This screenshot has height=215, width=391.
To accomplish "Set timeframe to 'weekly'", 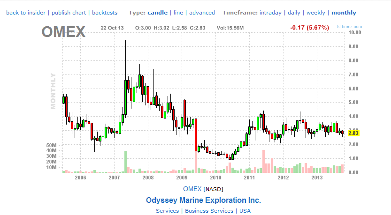I will [316, 13].
